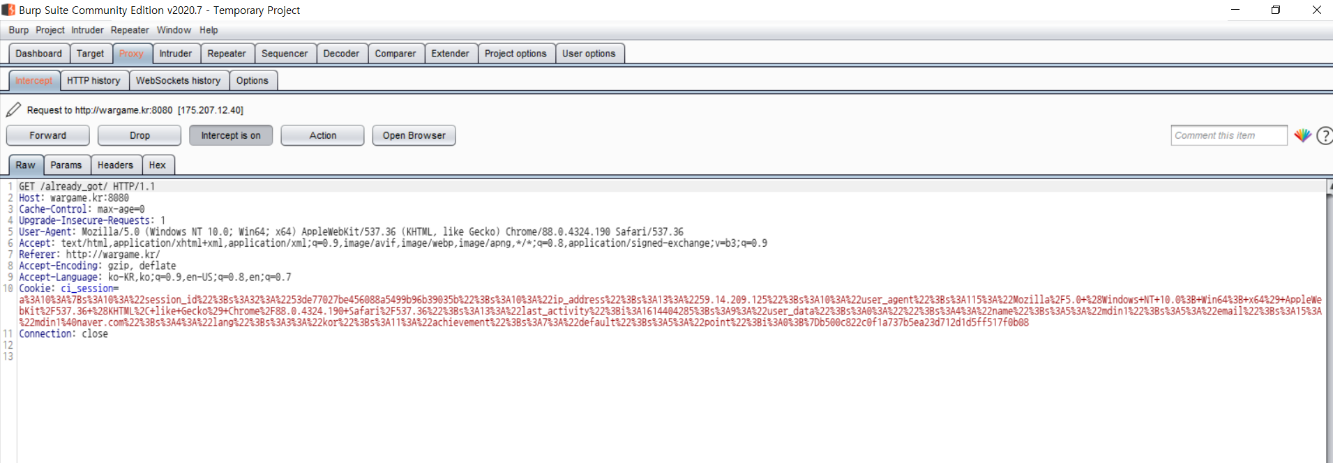Open the Comparer tab

click(396, 54)
